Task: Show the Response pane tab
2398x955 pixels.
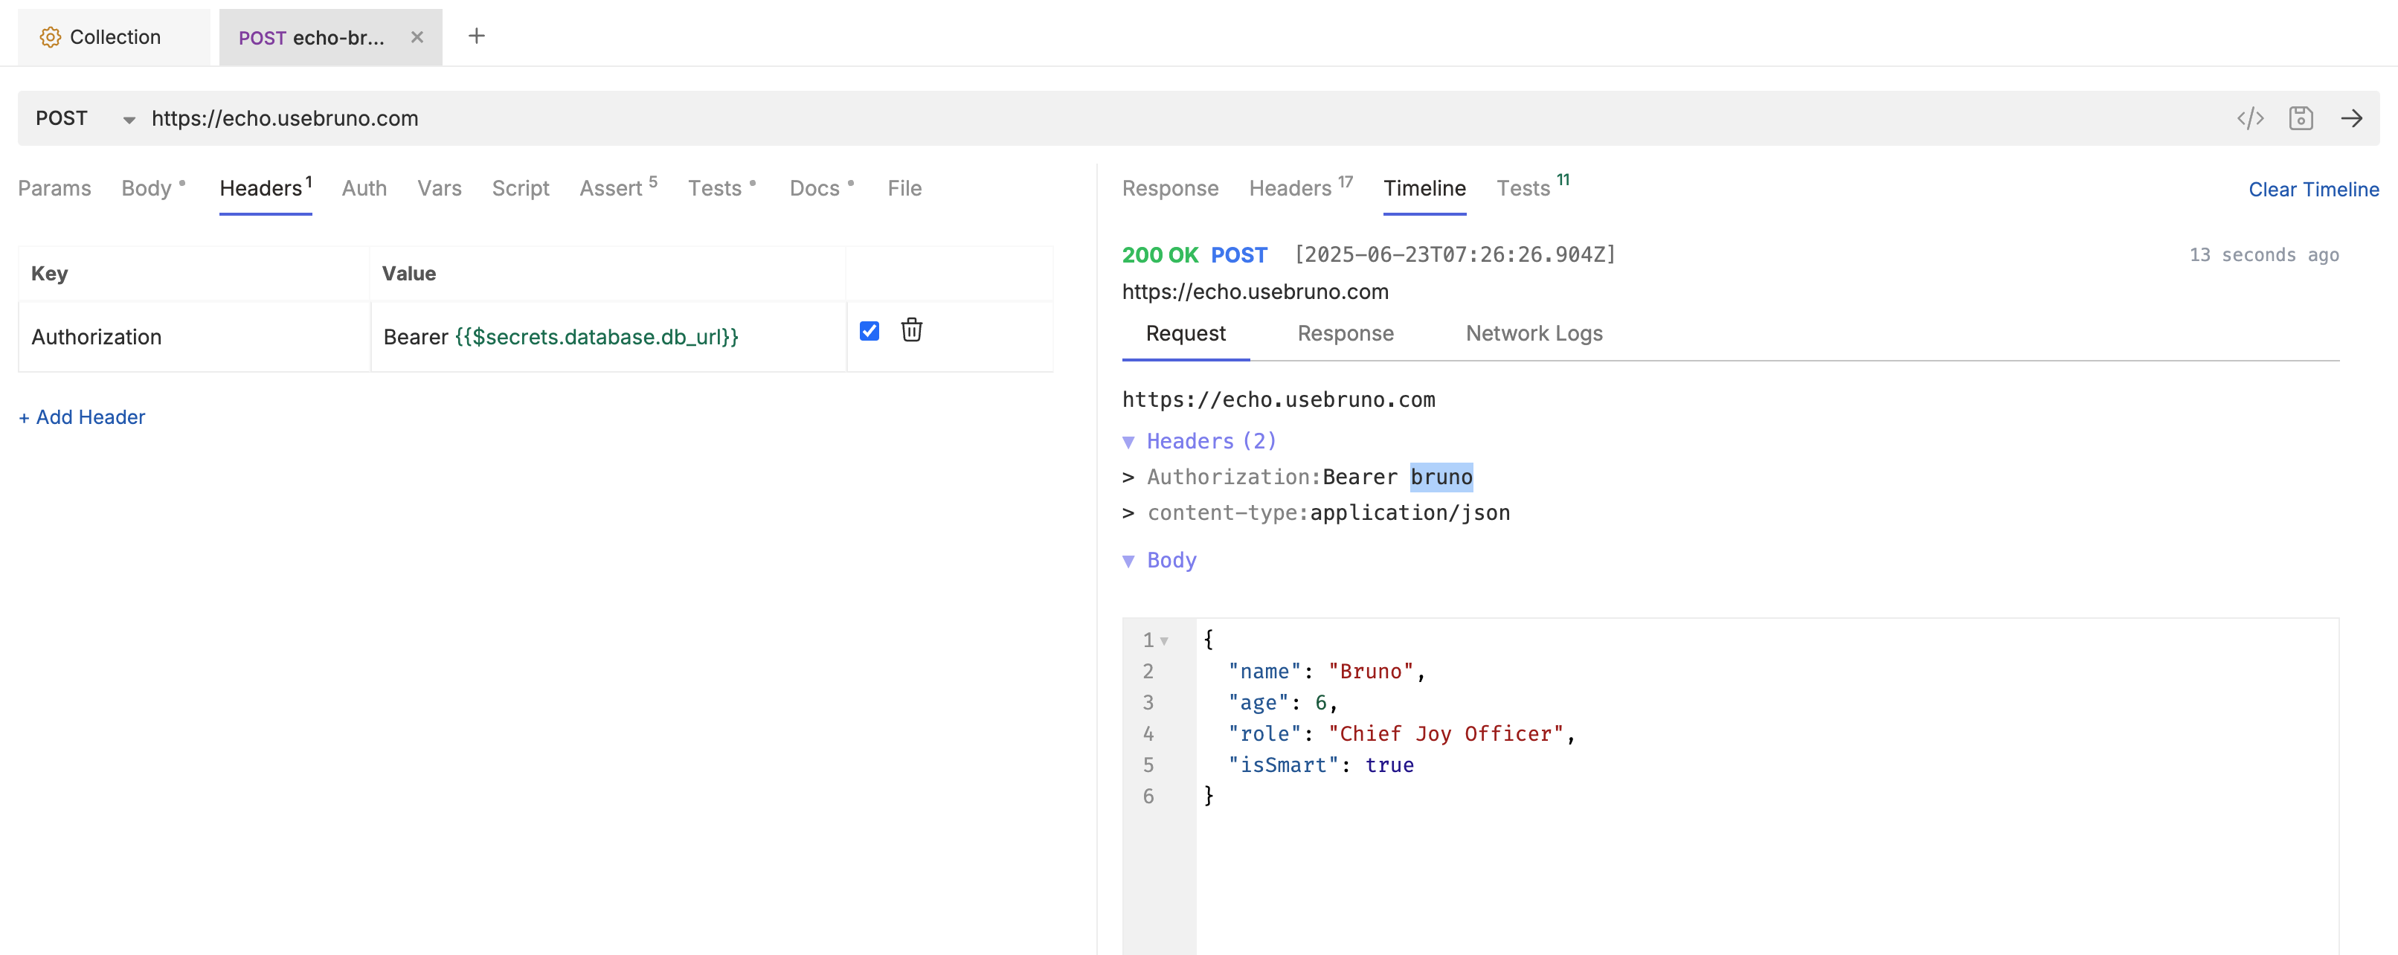Action: 1169,188
